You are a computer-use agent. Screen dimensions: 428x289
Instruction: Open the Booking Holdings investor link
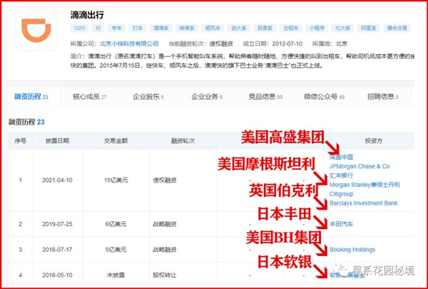point(352,250)
